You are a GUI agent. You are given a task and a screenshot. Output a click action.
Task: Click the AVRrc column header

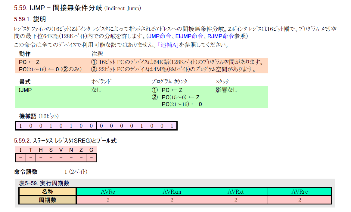click(x=300, y=192)
